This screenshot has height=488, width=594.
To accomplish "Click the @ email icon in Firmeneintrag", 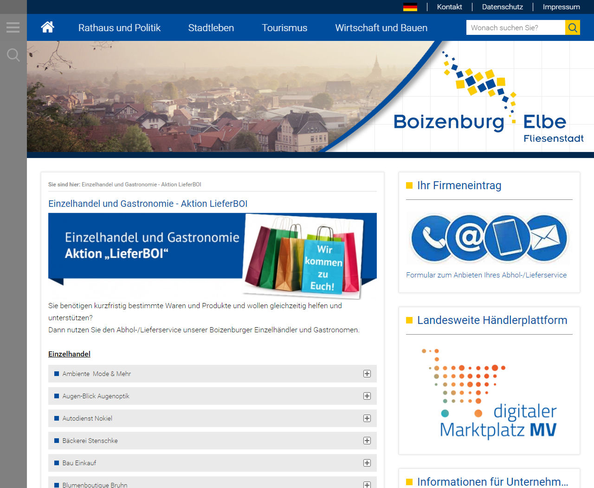I will (469, 237).
